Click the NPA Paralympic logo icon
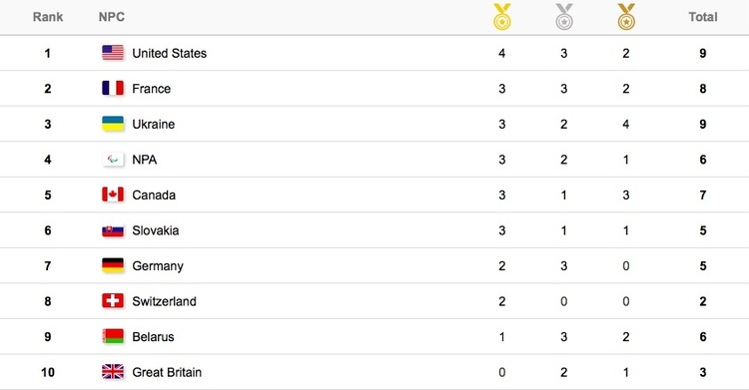Viewport: 749px width, 390px height. pyautogui.click(x=113, y=159)
